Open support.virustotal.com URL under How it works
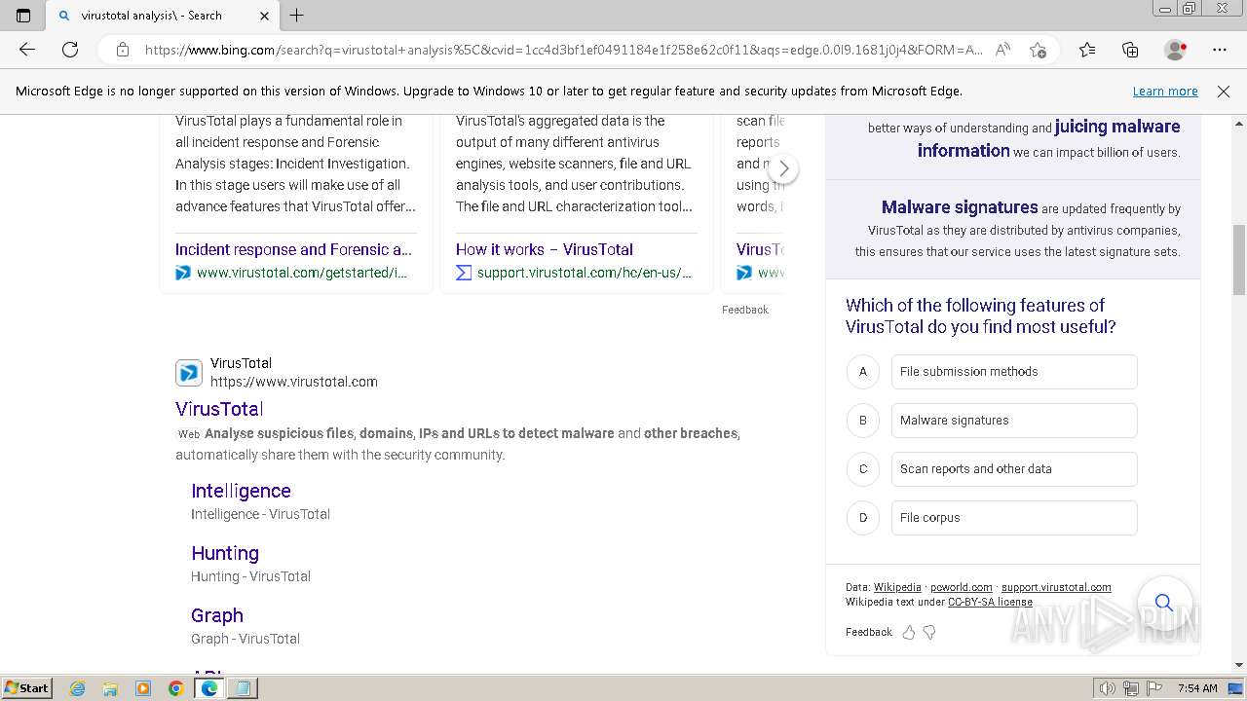The image size is (1247, 701). pos(585,273)
